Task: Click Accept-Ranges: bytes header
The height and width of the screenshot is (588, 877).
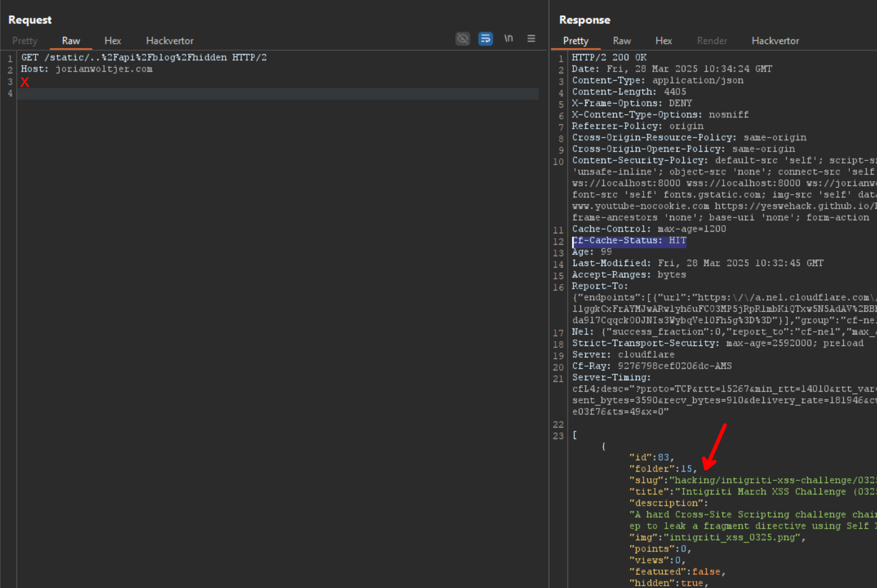Action: (629, 275)
